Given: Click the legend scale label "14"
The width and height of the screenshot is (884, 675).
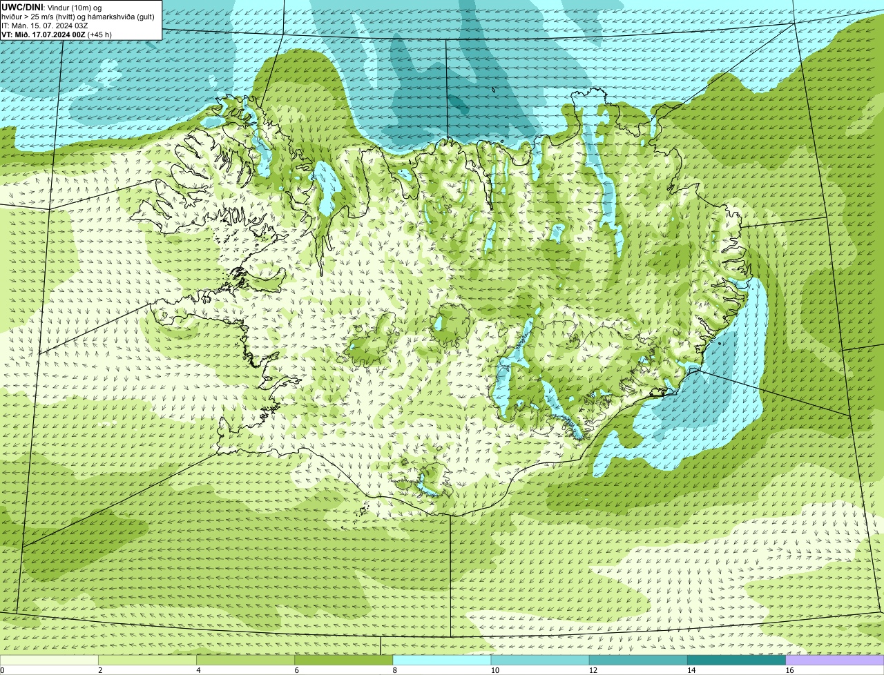Looking at the screenshot, I should pyautogui.click(x=691, y=670).
